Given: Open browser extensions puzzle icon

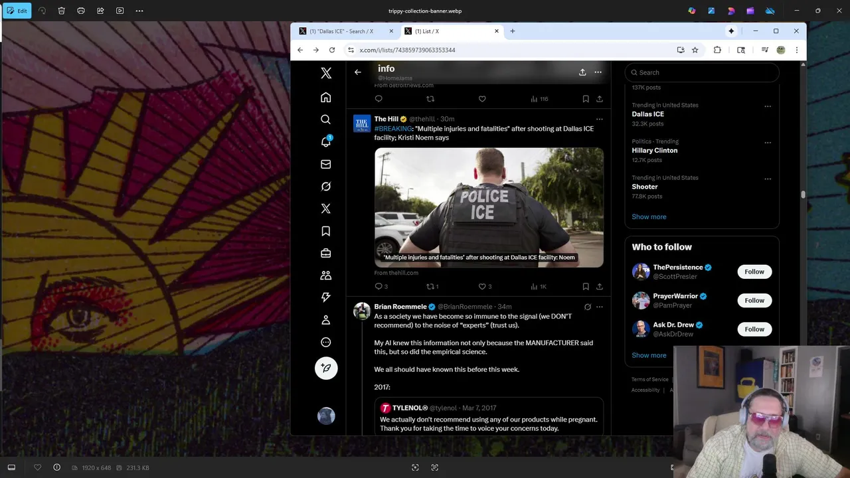Looking at the screenshot, I should [717, 50].
